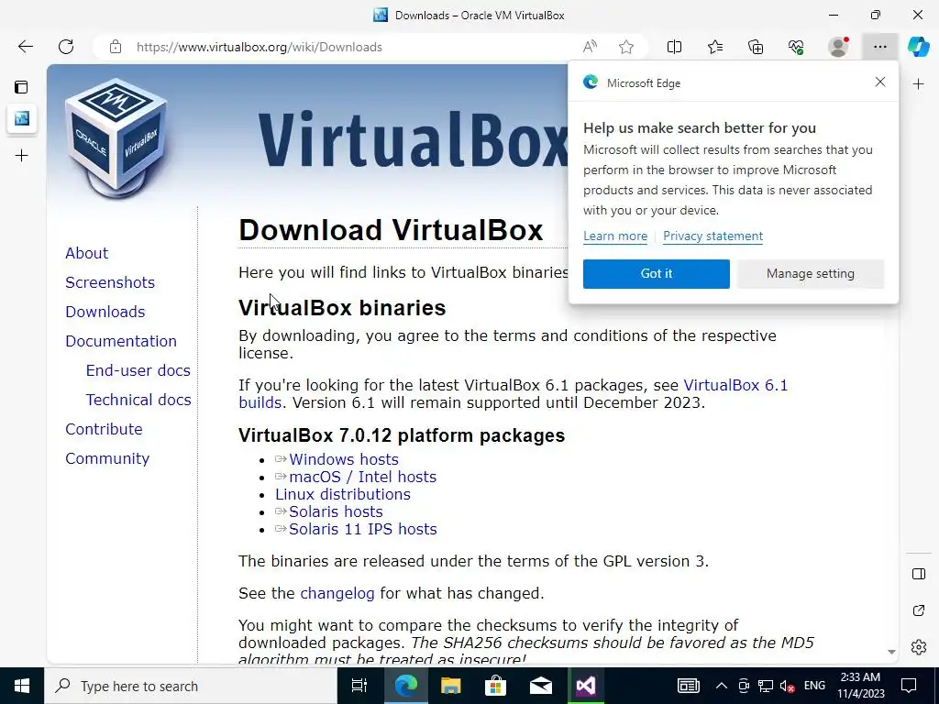View site information lock icon
Image resolution: width=939 pixels, height=704 pixels.
pyautogui.click(x=116, y=47)
